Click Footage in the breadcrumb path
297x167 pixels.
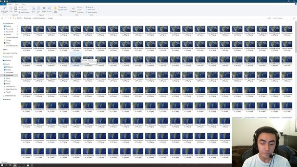pos(50,18)
